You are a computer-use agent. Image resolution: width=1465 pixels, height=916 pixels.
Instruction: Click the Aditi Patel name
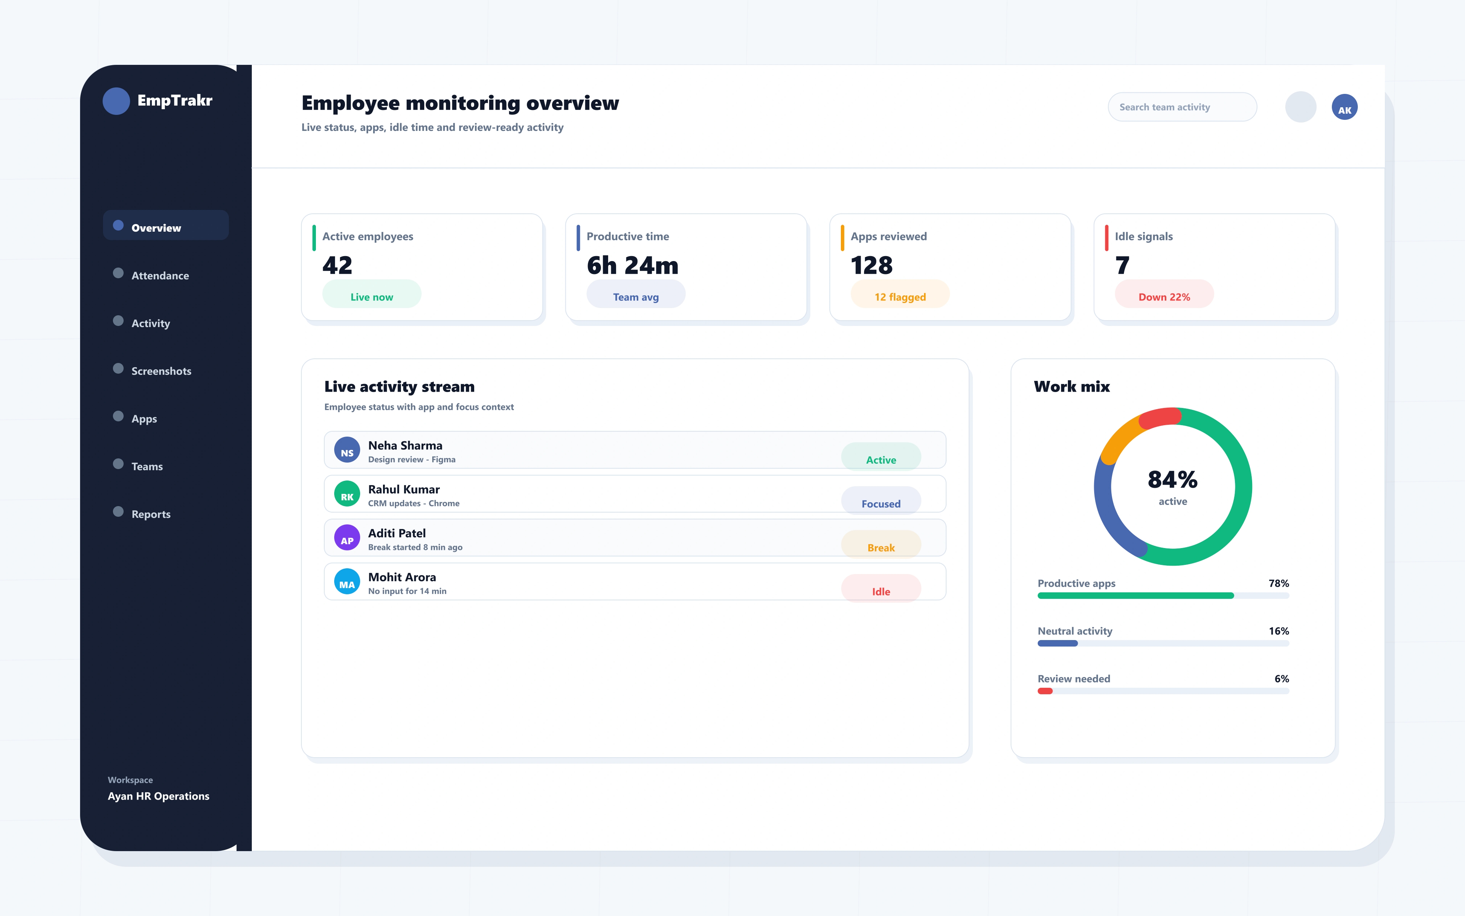pos(396,533)
